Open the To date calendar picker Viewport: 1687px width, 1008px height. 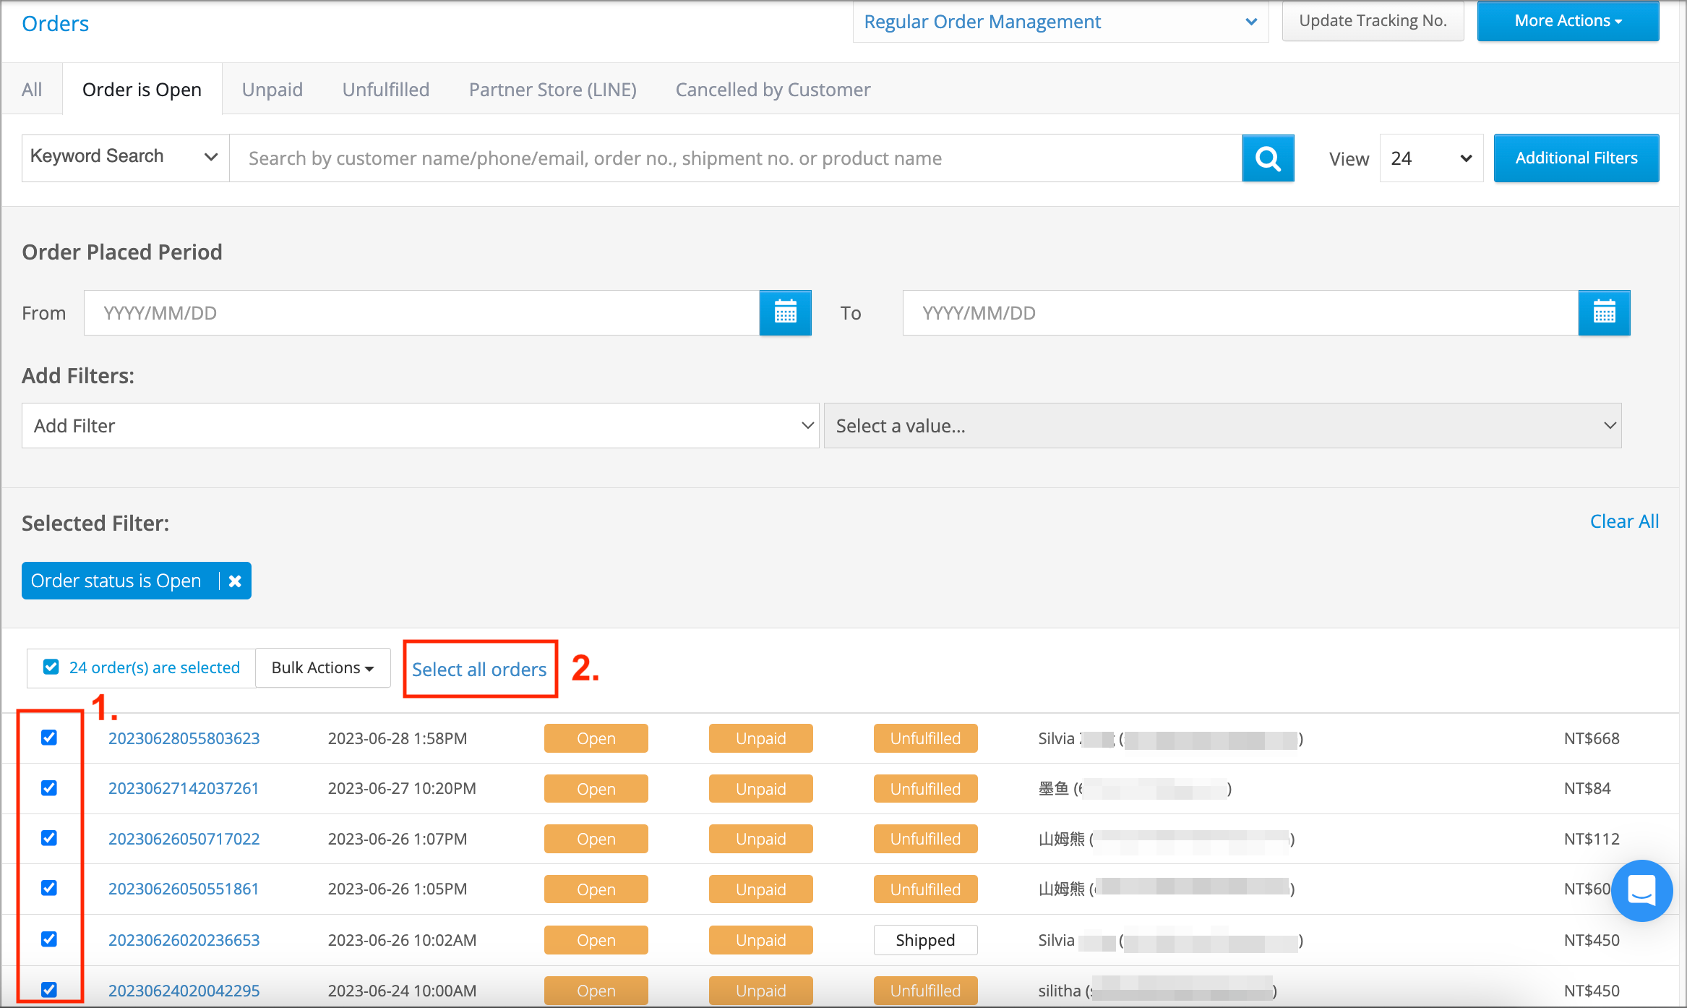(x=1604, y=312)
